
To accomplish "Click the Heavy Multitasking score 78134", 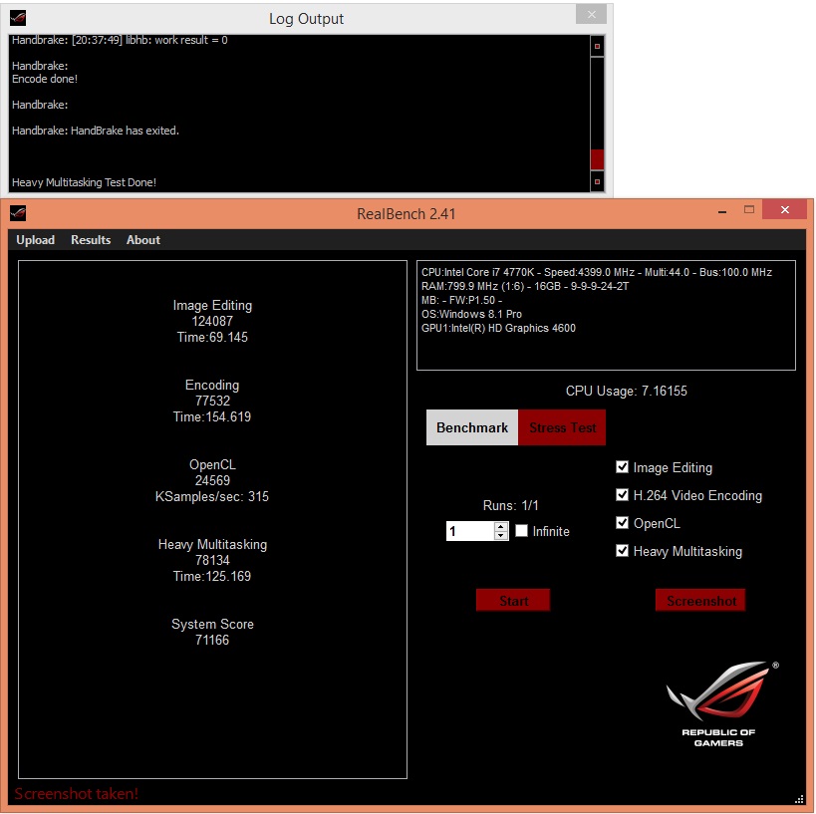I will (x=212, y=560).
